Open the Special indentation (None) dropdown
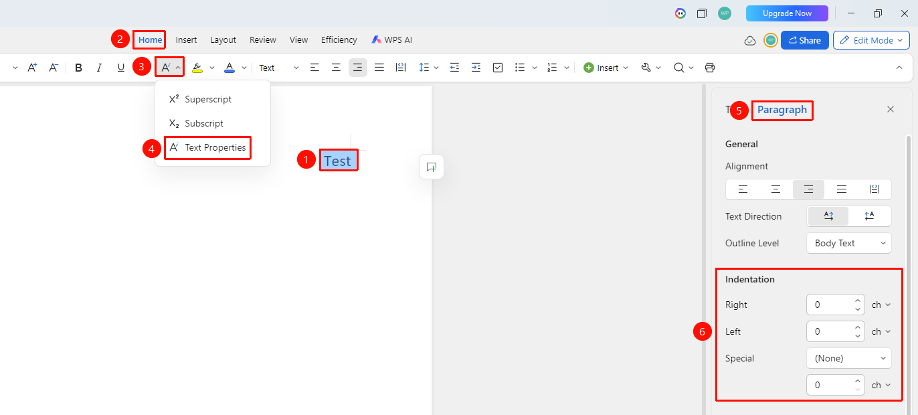Image resolution: width=918 pixels, height=415 pixels. [849, 358]
